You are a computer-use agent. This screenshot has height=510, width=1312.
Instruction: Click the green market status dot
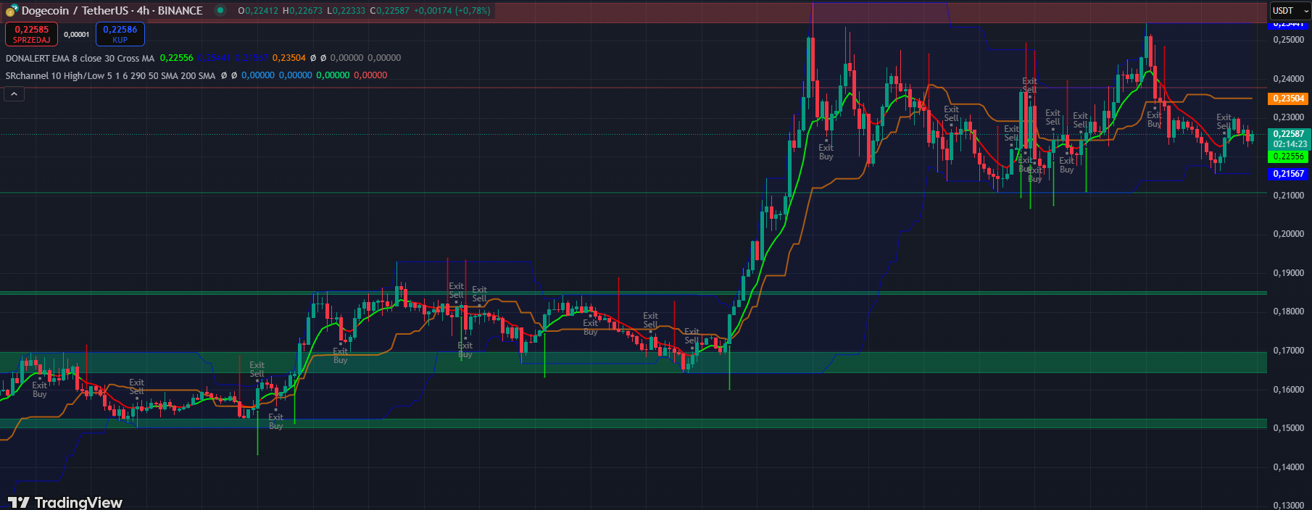tap(220, 11)
